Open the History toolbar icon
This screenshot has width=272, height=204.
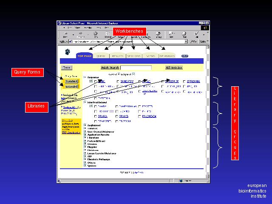point(158,34)
